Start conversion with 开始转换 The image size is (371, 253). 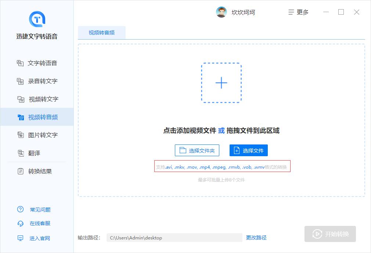point(330,234)
